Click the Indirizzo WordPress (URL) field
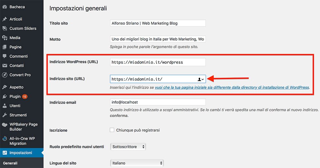The width and height of the screenshot is (320, 168). pyautogui.click(x=158, y=62)
